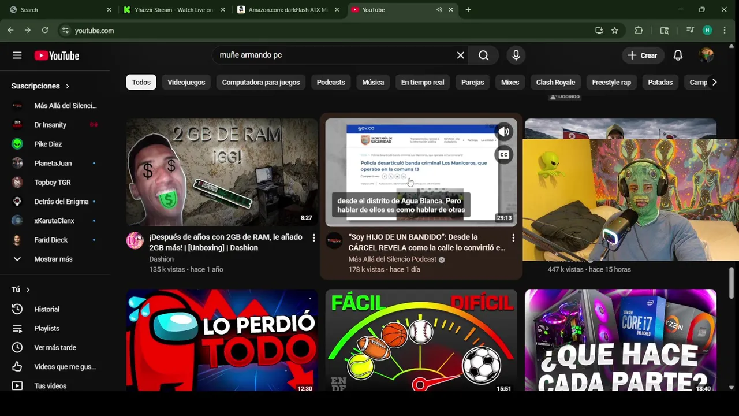Select the Mixes filter chip
Image resolution: width=739 pixels, height=416 pixels.
510,82
